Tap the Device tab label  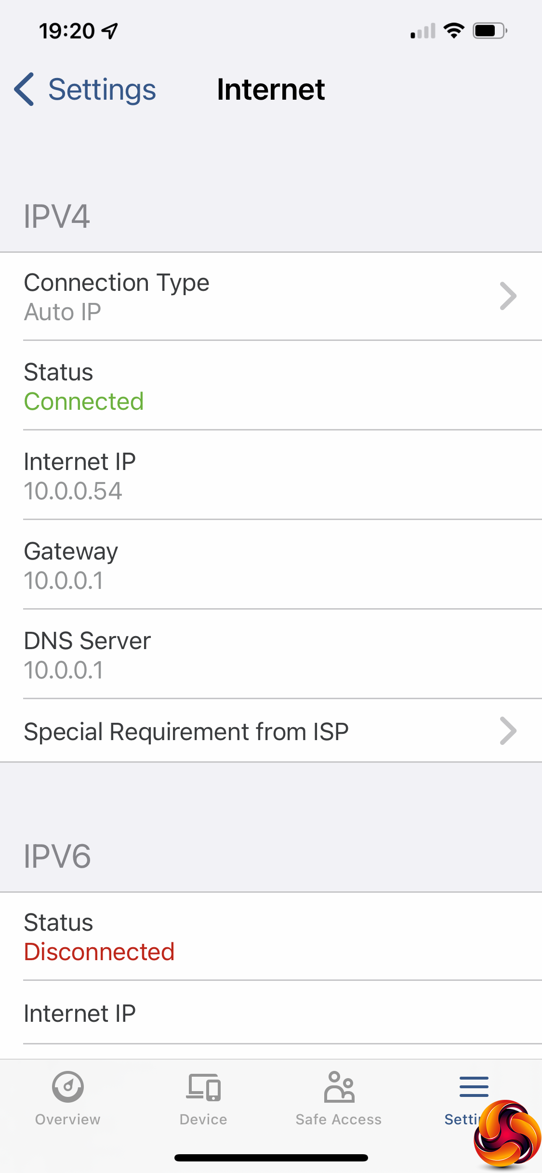pos(203,1120)
